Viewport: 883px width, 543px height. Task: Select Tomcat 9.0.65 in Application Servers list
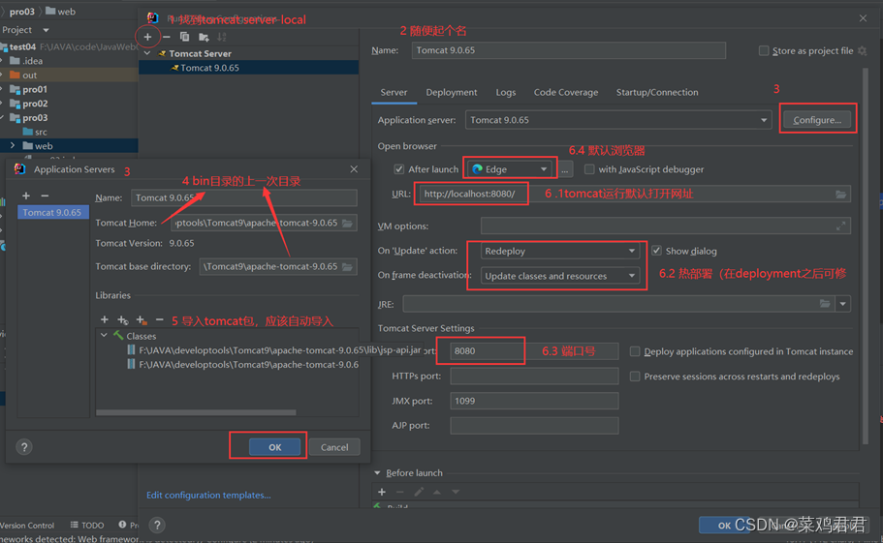click(53, 213)
